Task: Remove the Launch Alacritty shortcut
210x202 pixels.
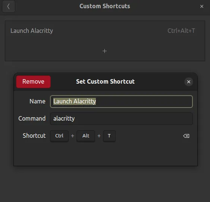Action: tap(33, 82)
